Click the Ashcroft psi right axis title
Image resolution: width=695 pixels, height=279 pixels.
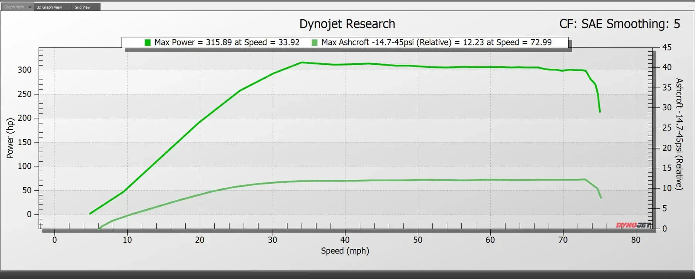(x=679, y=134)
